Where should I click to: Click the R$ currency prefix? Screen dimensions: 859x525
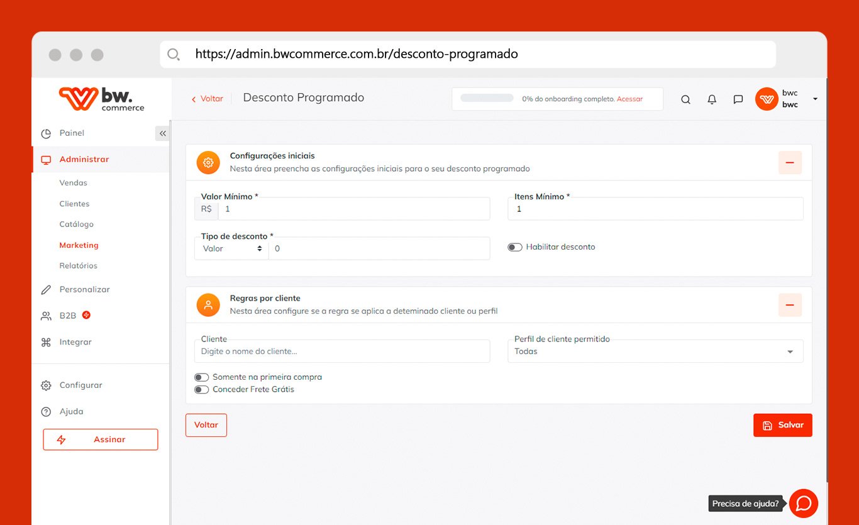click(x=206, y=209)
